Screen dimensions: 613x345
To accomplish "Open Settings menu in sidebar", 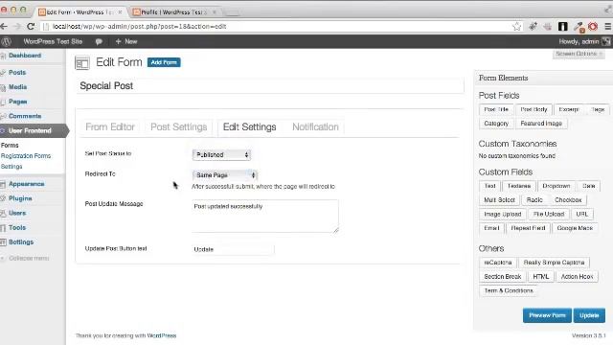I will tap(21, 242).
